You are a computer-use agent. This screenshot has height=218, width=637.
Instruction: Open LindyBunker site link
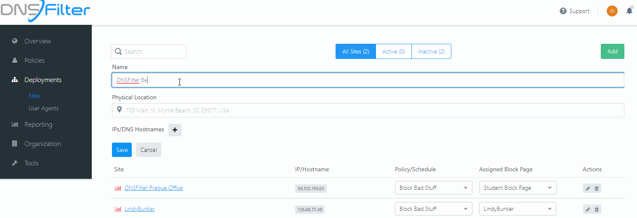pyautogui.click(x=140, y=209)
